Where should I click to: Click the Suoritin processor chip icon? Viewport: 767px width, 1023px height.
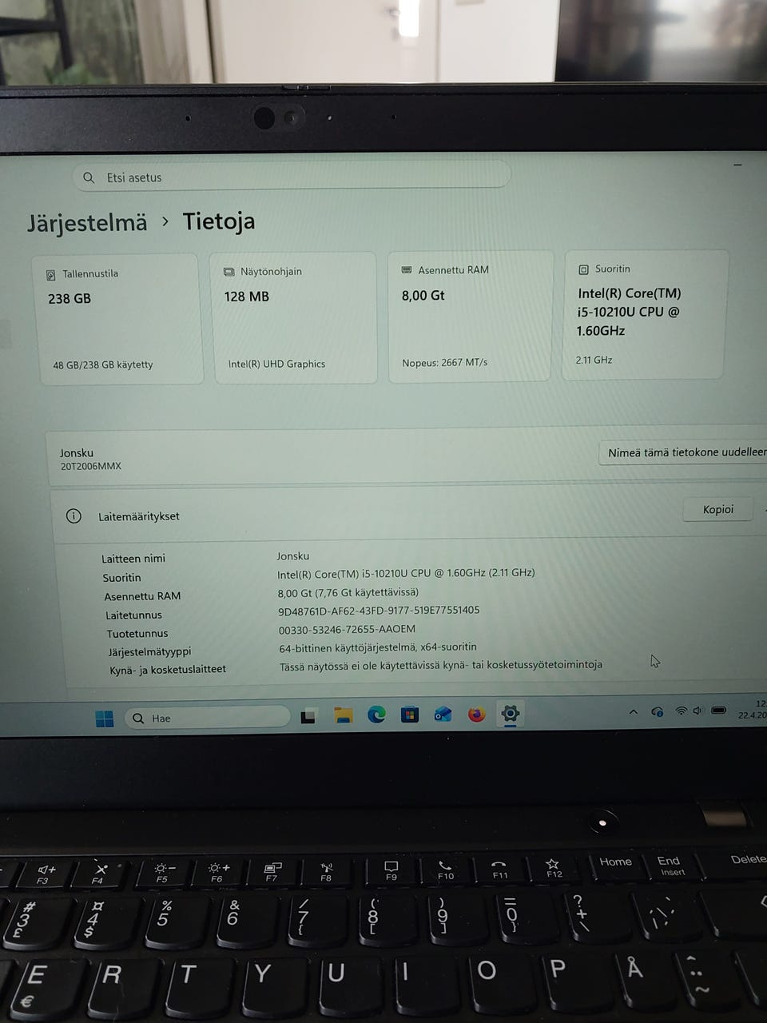pyautogui.click(x=583, y=269)
